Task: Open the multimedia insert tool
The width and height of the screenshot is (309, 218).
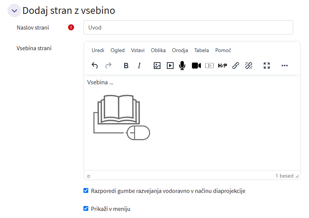Action: click(x=170, y=66)
